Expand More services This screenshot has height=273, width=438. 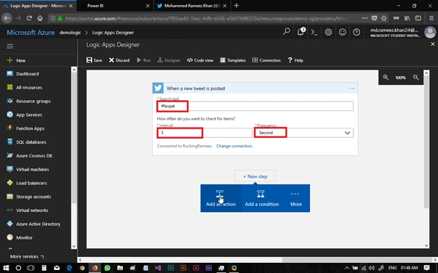coord(27,256)
